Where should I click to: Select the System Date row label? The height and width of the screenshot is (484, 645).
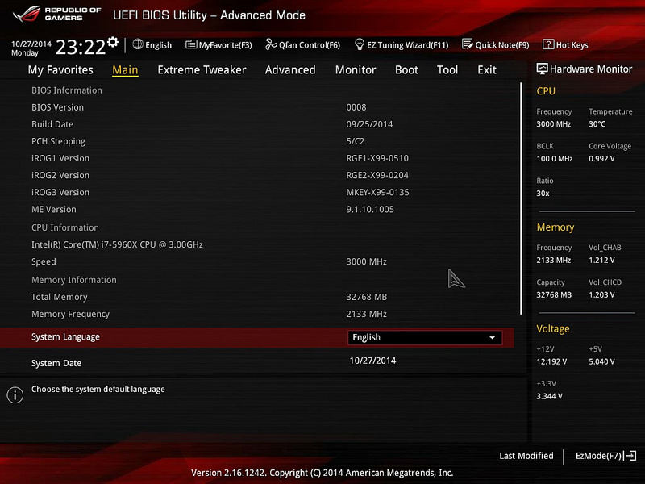click(56, 363)
